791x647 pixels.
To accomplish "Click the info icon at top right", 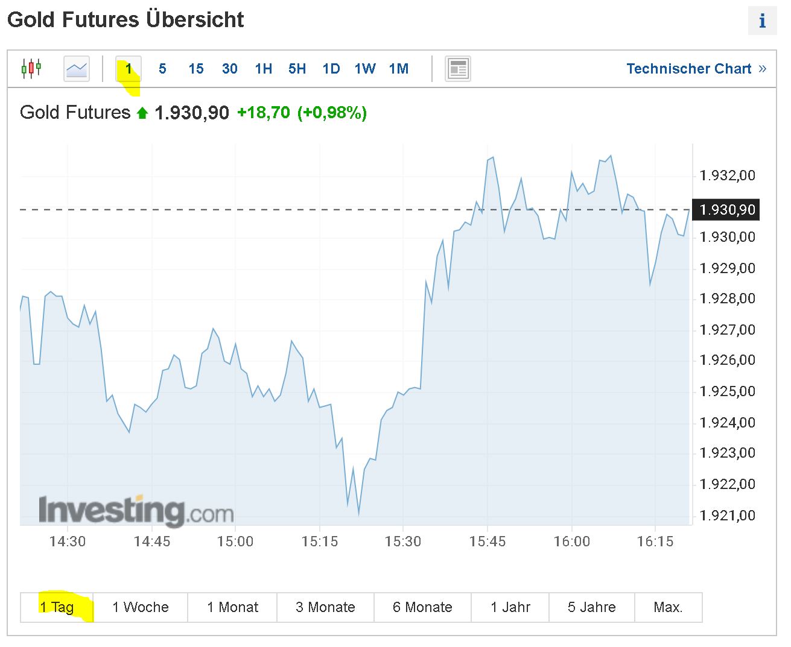I will 762,21.
